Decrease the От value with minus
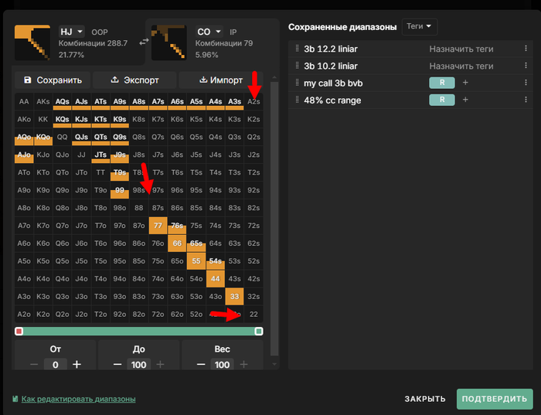541x415 pixels. tap(34, 365)
